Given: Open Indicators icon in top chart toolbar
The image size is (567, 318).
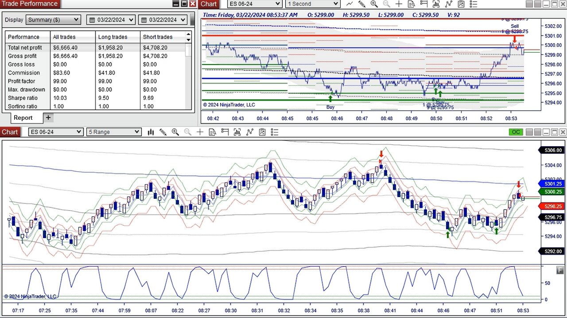Looking at the screenshot, I should (x=437, y=4).
